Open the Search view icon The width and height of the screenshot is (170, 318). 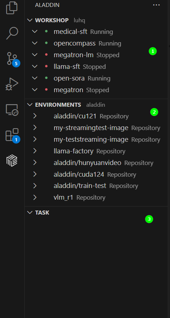(x=12, y=33)
